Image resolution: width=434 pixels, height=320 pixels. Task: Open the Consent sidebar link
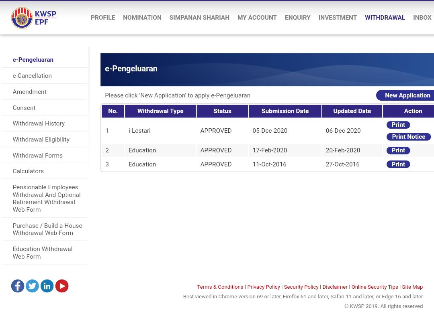tap(24, 108)
